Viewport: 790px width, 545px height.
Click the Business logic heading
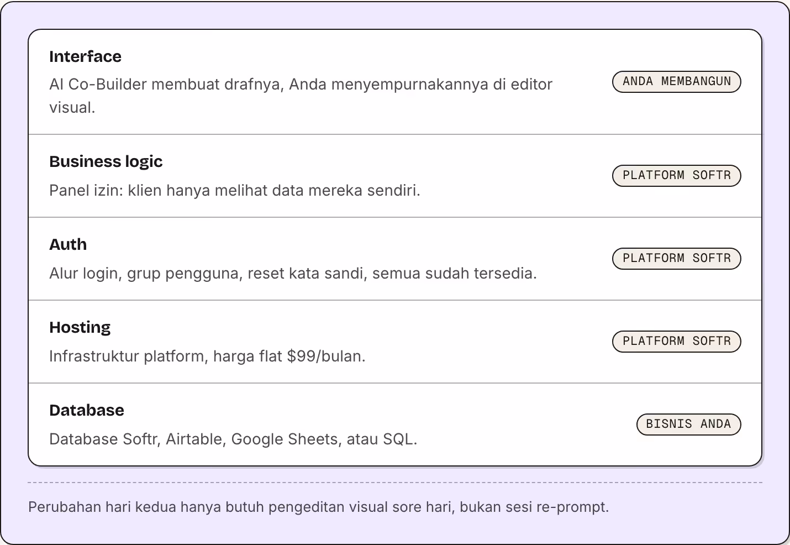[x=106, y=161]
